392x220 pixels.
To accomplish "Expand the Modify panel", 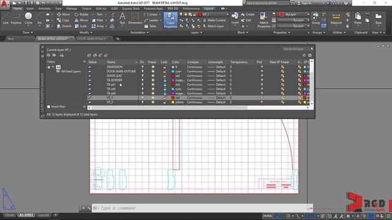I will point(86,32).
